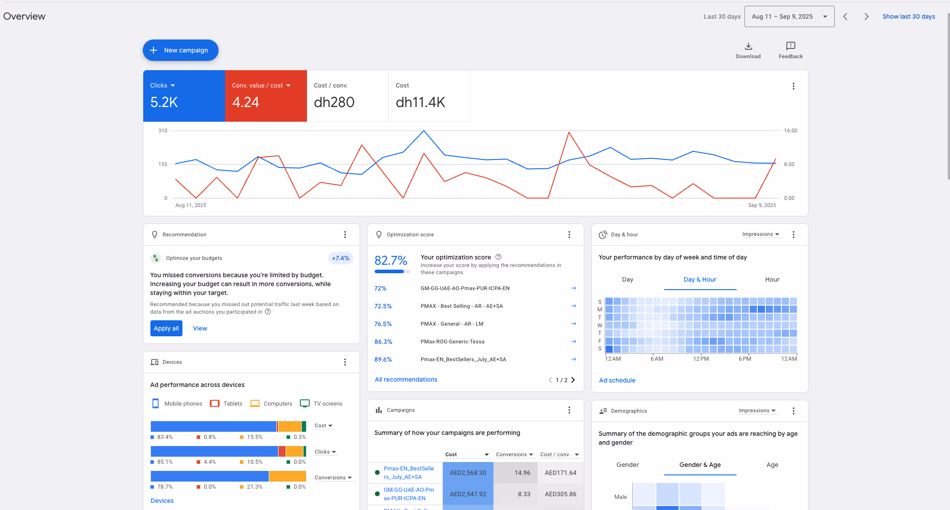Toggle the TV screens legend item
The width and height of the screenshot is (950, 510).
tap(321, 403)
